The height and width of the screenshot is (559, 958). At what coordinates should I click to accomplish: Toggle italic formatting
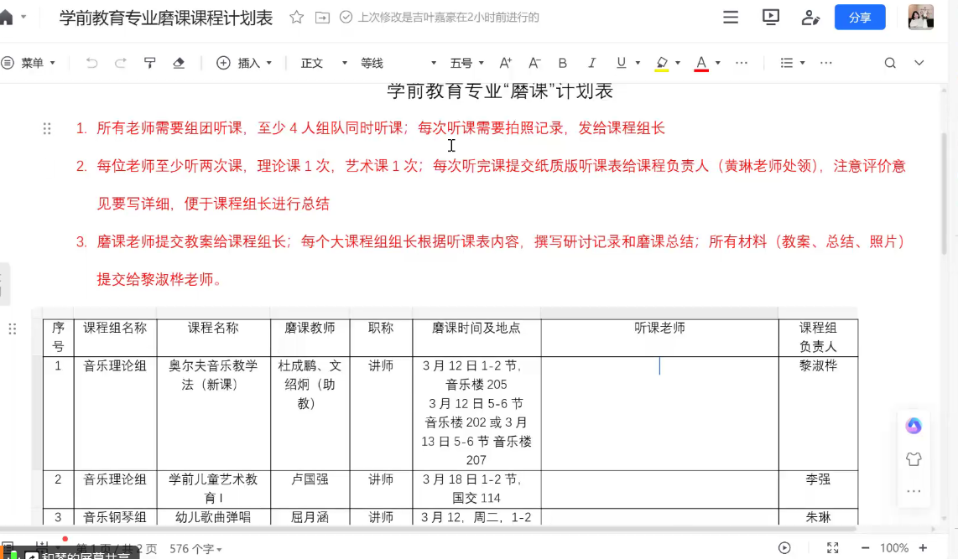click(x=591, y=63)
